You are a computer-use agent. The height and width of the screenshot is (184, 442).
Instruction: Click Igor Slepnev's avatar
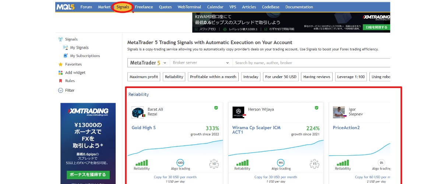pyautogui.click(x=339, y=113)
